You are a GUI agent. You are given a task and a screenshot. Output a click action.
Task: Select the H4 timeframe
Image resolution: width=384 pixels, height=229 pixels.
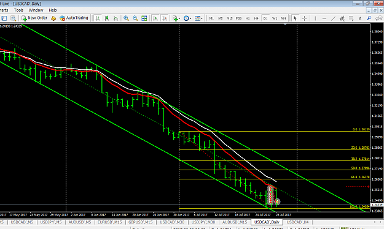click(256, 18)
